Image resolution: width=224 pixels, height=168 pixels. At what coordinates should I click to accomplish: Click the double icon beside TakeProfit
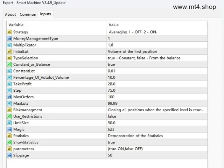(x=9, y=84)
